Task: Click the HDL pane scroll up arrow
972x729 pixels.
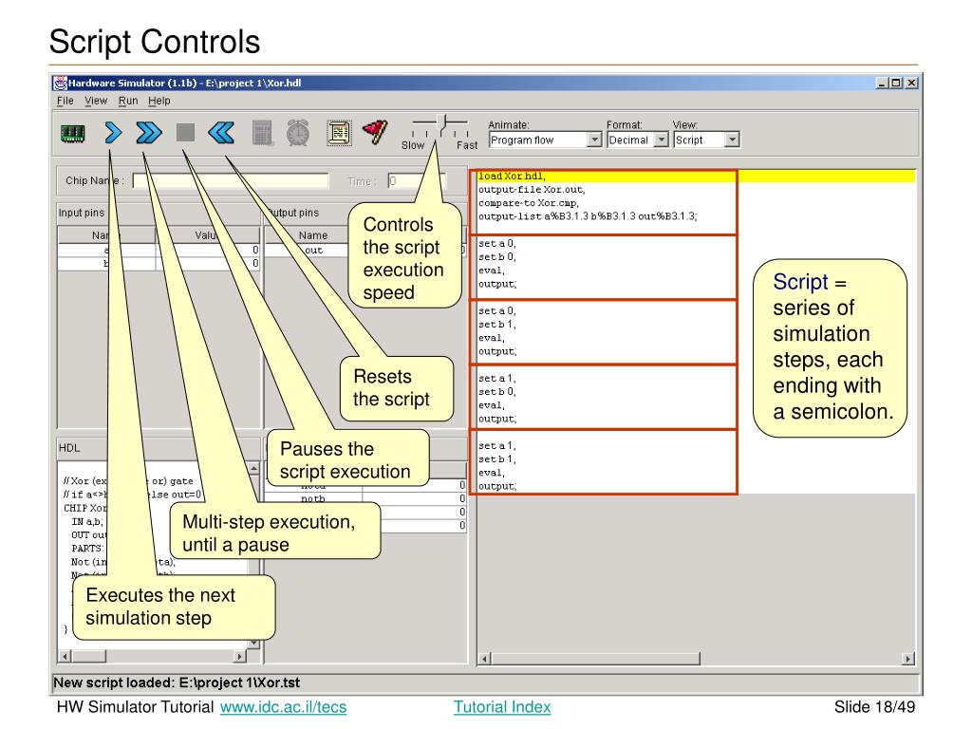Action: [x=253, y=469]
